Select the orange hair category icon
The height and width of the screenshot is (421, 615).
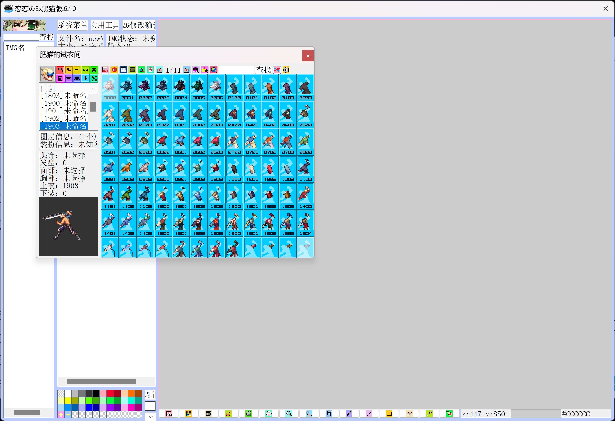(69, 70)
